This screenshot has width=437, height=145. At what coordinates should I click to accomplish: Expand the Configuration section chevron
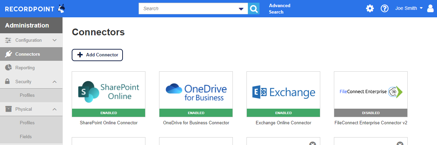54,40
